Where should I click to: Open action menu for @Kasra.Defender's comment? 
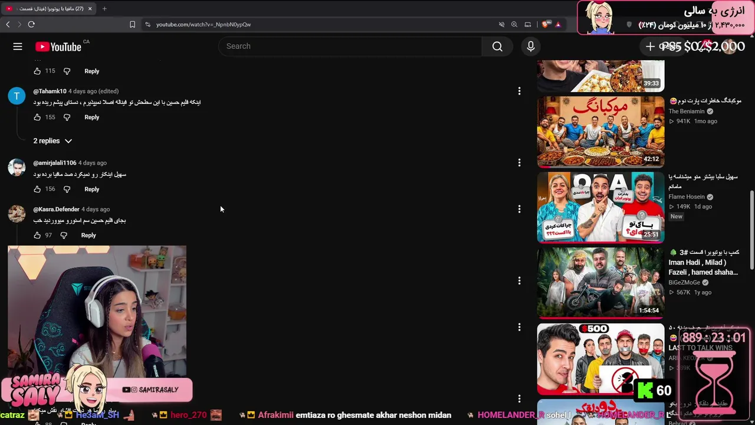click(x=519, y=209)
